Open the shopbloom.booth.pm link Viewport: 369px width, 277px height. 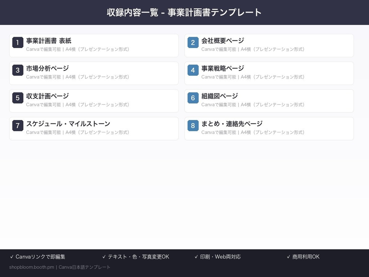click(31, 267)
